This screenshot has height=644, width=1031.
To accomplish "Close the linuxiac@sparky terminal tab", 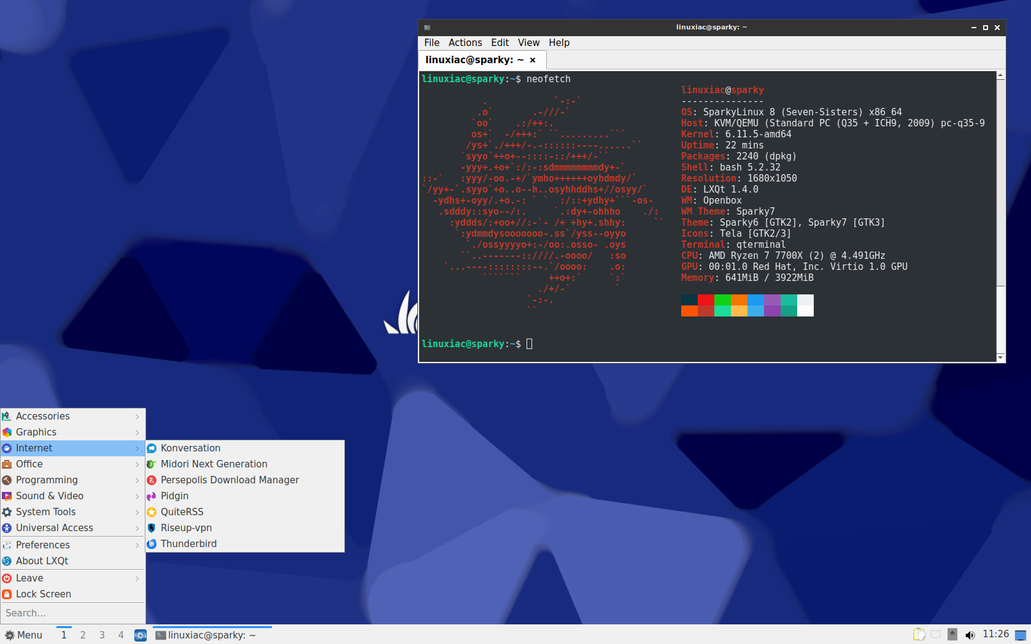I will click(533, 60).
